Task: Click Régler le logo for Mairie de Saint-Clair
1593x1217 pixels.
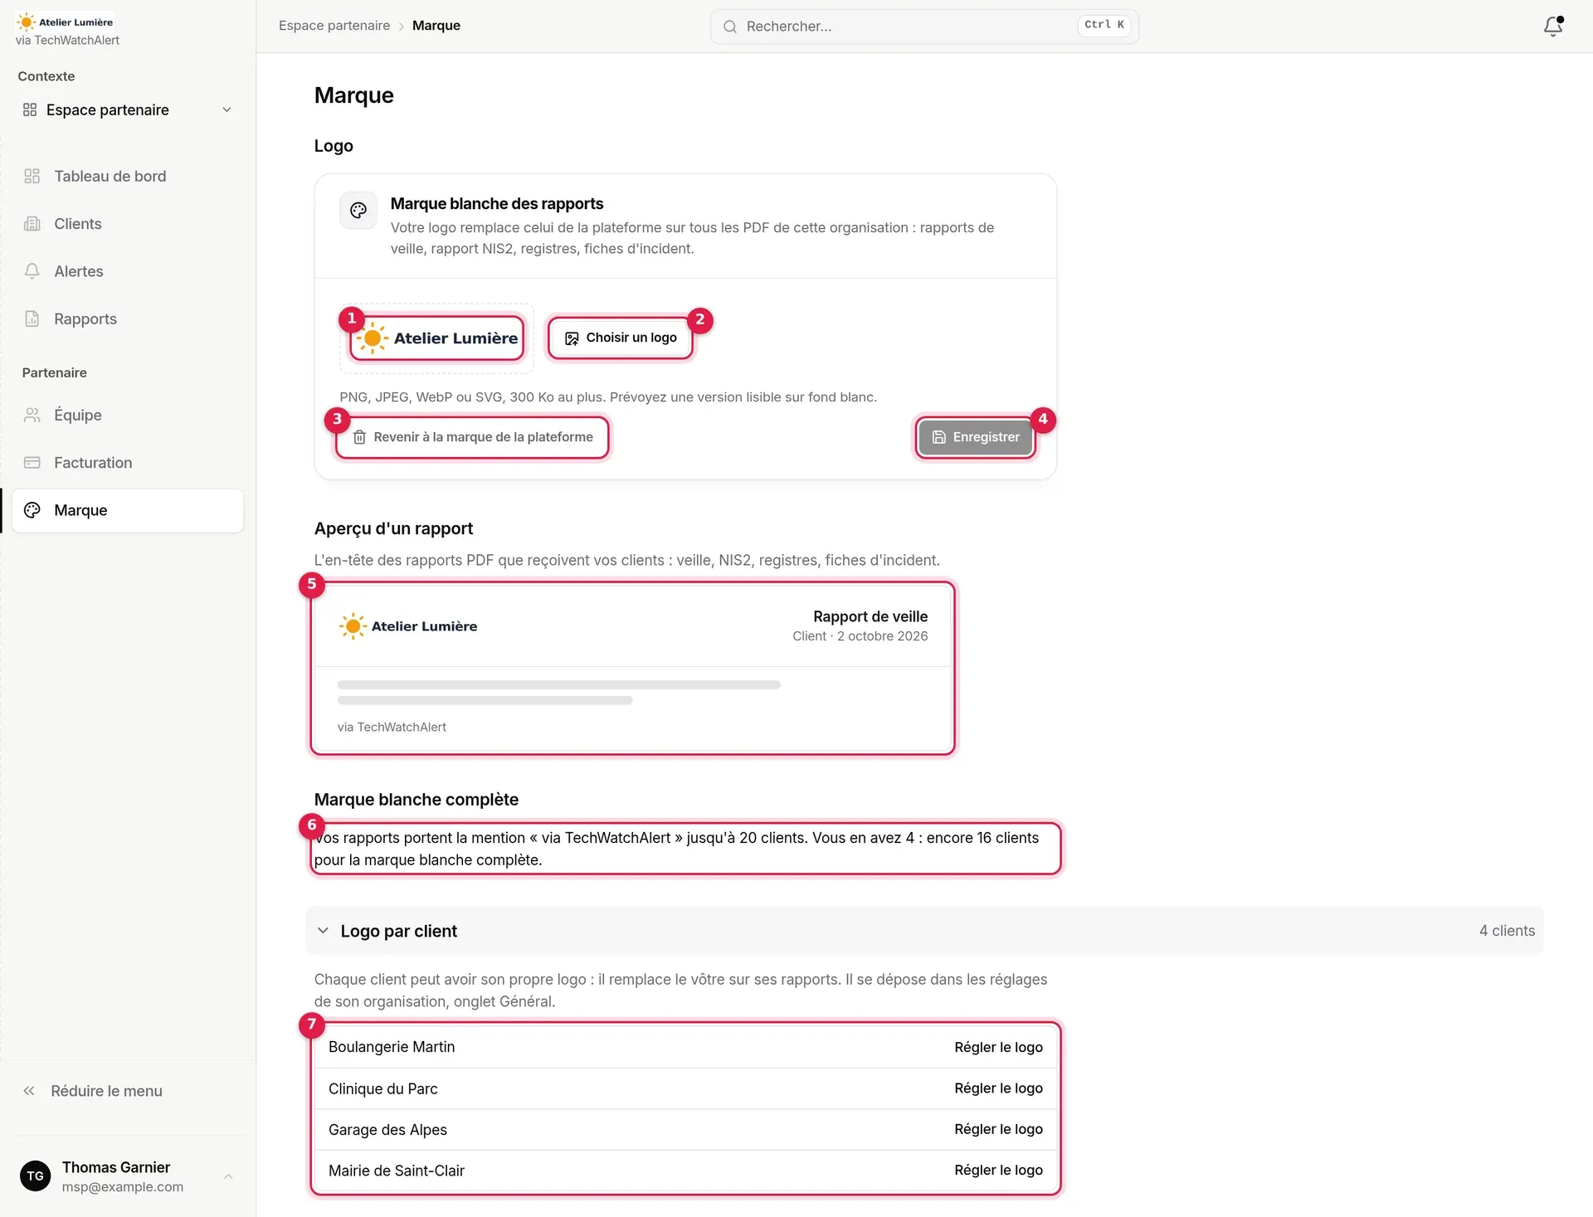Action: click(x=998, y=1170)
